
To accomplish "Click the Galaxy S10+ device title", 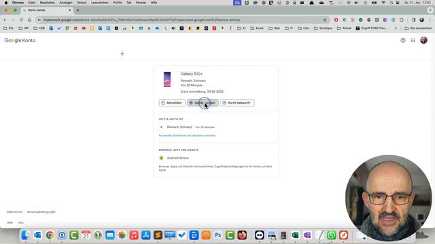I will point(192,74).
